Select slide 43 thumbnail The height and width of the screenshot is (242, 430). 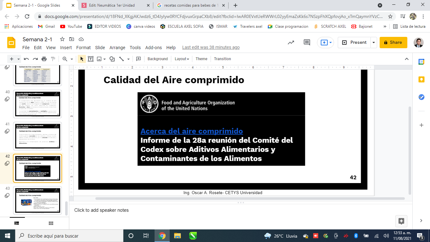pos(37,200)
